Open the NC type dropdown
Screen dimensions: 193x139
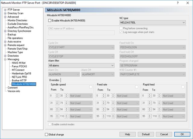point(153,23)
